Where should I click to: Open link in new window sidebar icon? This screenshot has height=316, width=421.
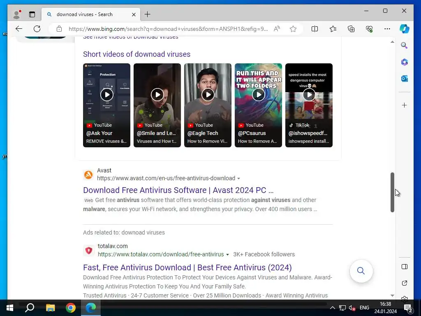(x=405, y=283)
